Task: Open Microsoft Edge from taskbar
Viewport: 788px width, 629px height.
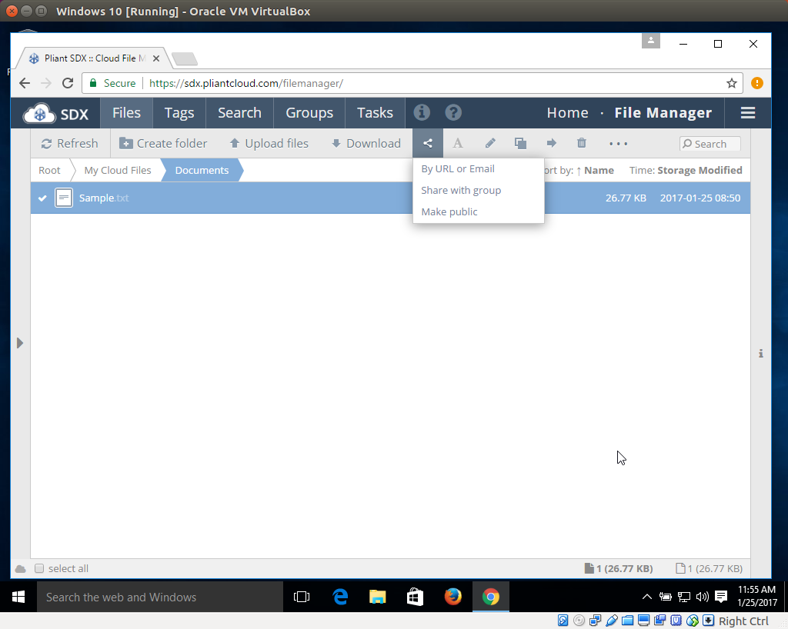Action: (340, 597)
